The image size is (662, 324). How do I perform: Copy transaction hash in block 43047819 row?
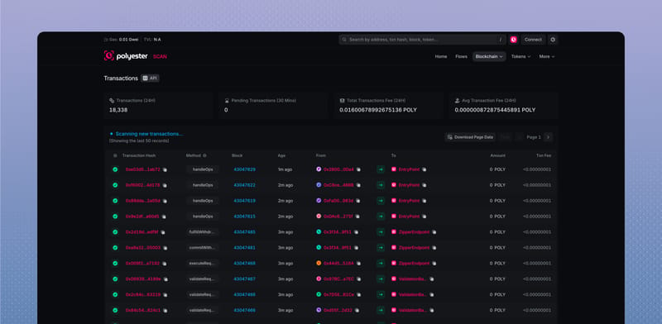point(165,201)
